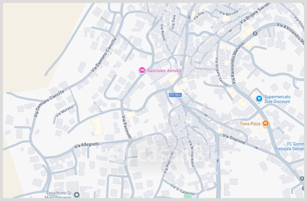Viewport: 307px width, 201px height.
Task: Select the Via Stazione street label
Action: coord(234,139)
